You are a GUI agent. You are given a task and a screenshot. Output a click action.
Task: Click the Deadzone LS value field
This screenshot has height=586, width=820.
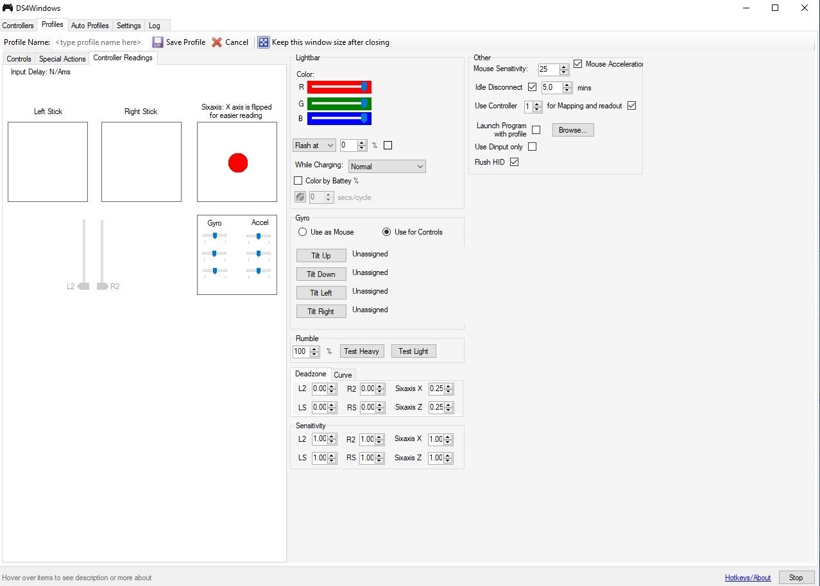320,407
